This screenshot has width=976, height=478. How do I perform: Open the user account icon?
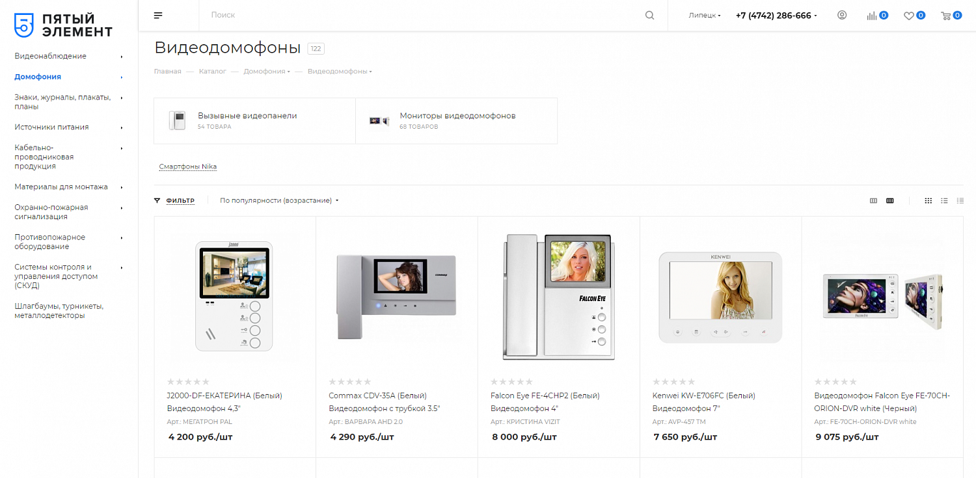coord(842,15)
